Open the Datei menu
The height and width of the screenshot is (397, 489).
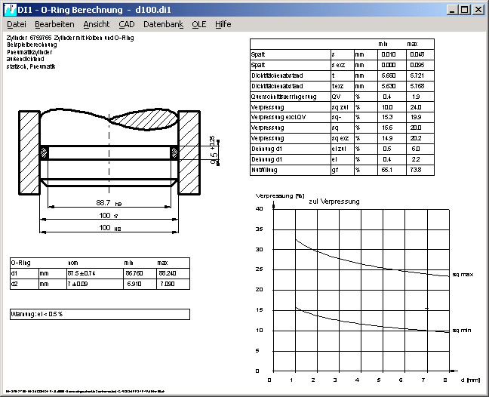pos(16,24)
